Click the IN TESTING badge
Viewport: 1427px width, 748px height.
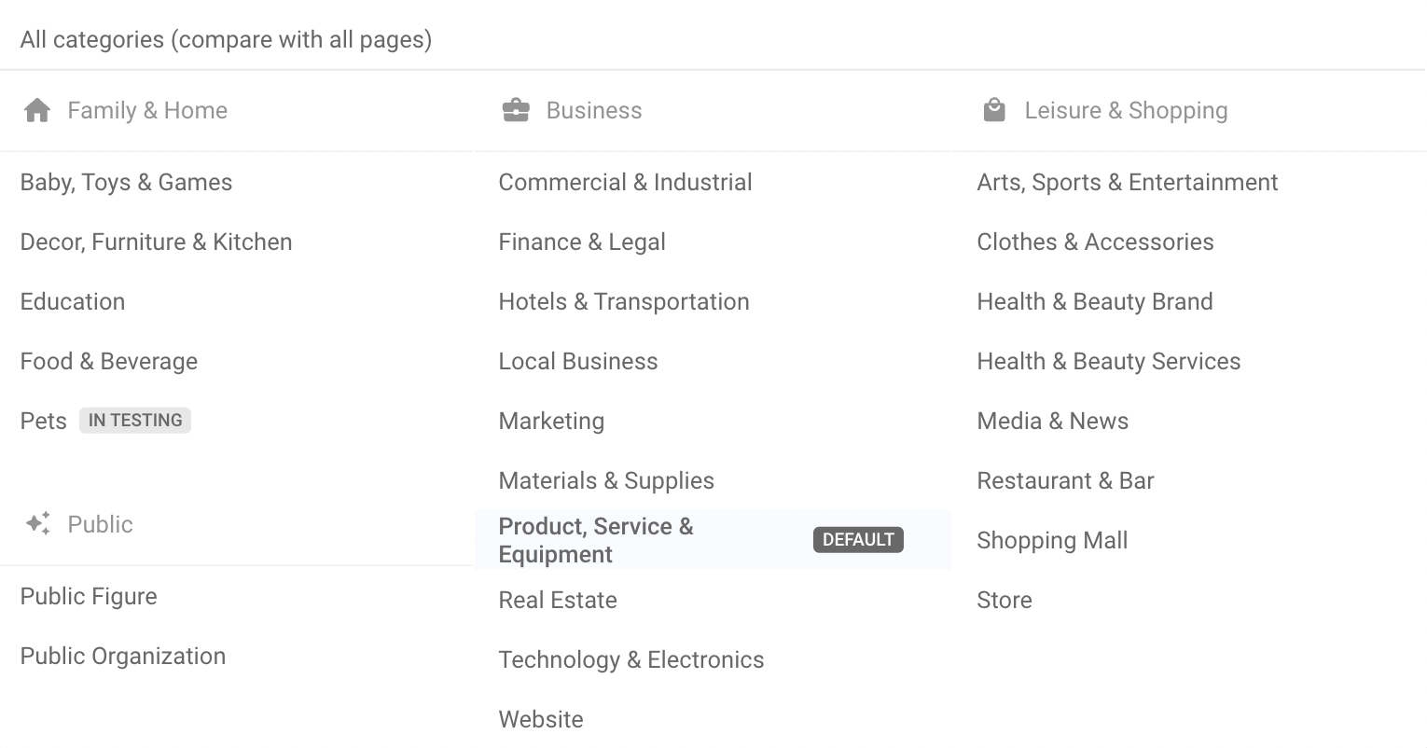point(135,421)
